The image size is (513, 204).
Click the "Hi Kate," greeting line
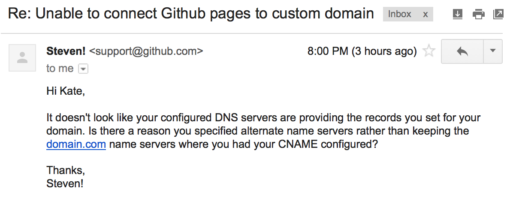(66, 91)
